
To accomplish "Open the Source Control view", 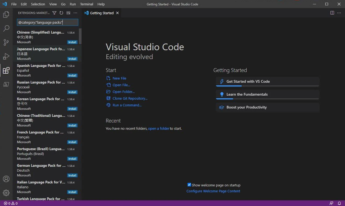I will [6, 42].
